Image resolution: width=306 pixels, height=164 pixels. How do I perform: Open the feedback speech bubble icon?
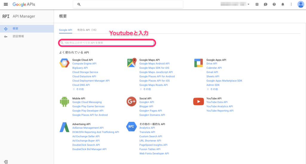(x=266, y=4)
